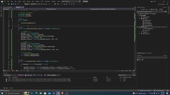This screenshot has height=95, width=170.
Task: Open File Explorer from the taskbar
Action: pyautogui.click(x=41, y=93)
